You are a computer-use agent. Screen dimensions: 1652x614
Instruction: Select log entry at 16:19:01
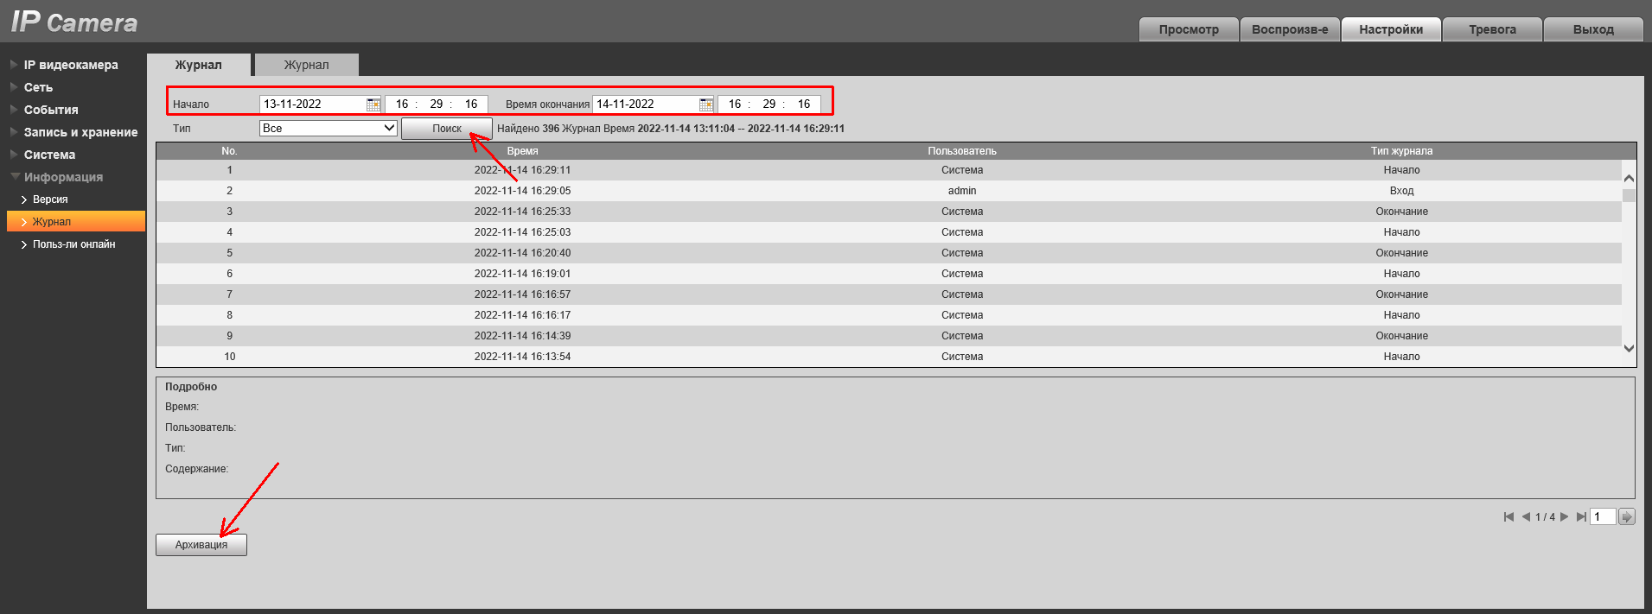(x=889, y=274)
